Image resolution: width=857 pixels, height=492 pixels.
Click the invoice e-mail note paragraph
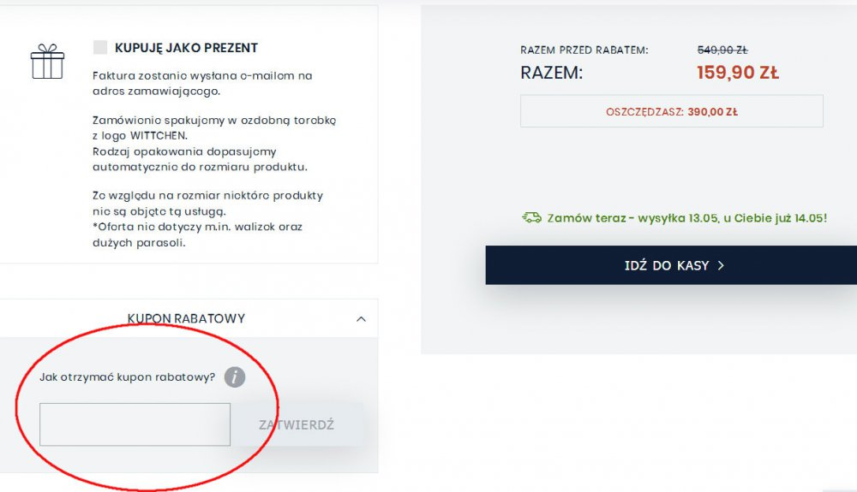[202, 83]
